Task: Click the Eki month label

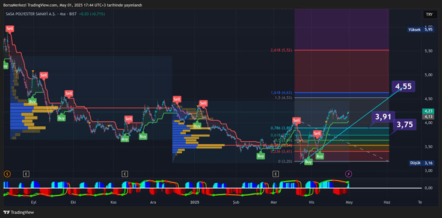Action: 73,202
